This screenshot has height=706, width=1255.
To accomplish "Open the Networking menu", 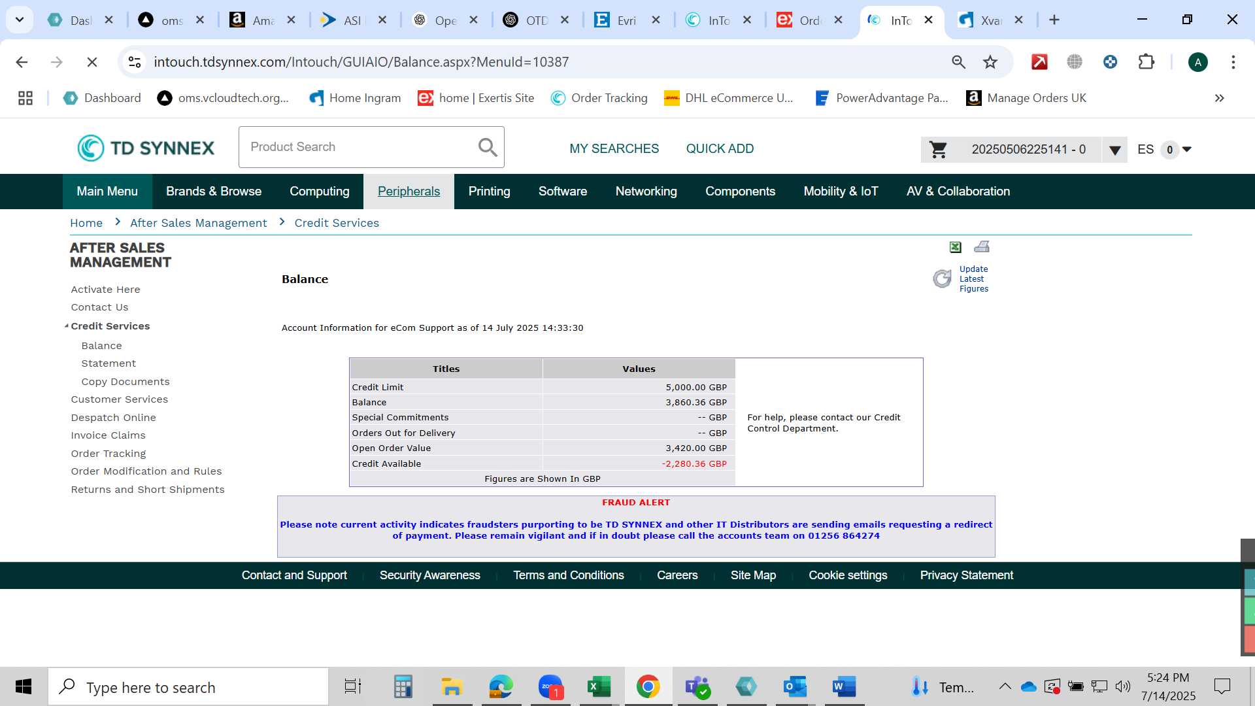I will pyautogui.click(x=646, y=192).
